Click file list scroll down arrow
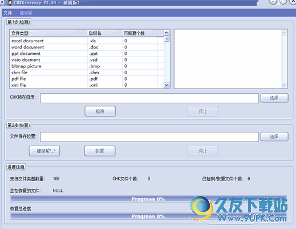 point(167,85)
